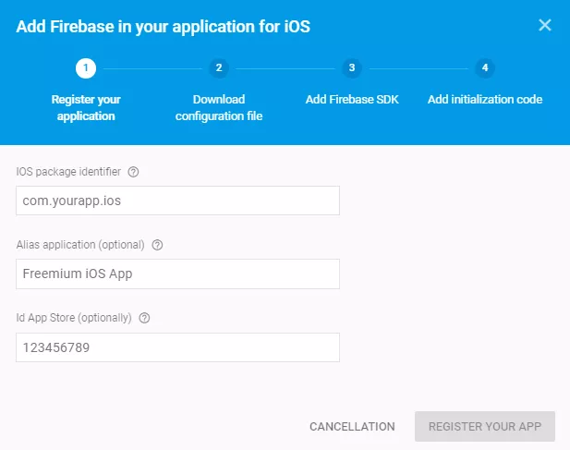The image size is (570, 450).
Task: Focus the iOS package identifier field
Action: [177, 201]
